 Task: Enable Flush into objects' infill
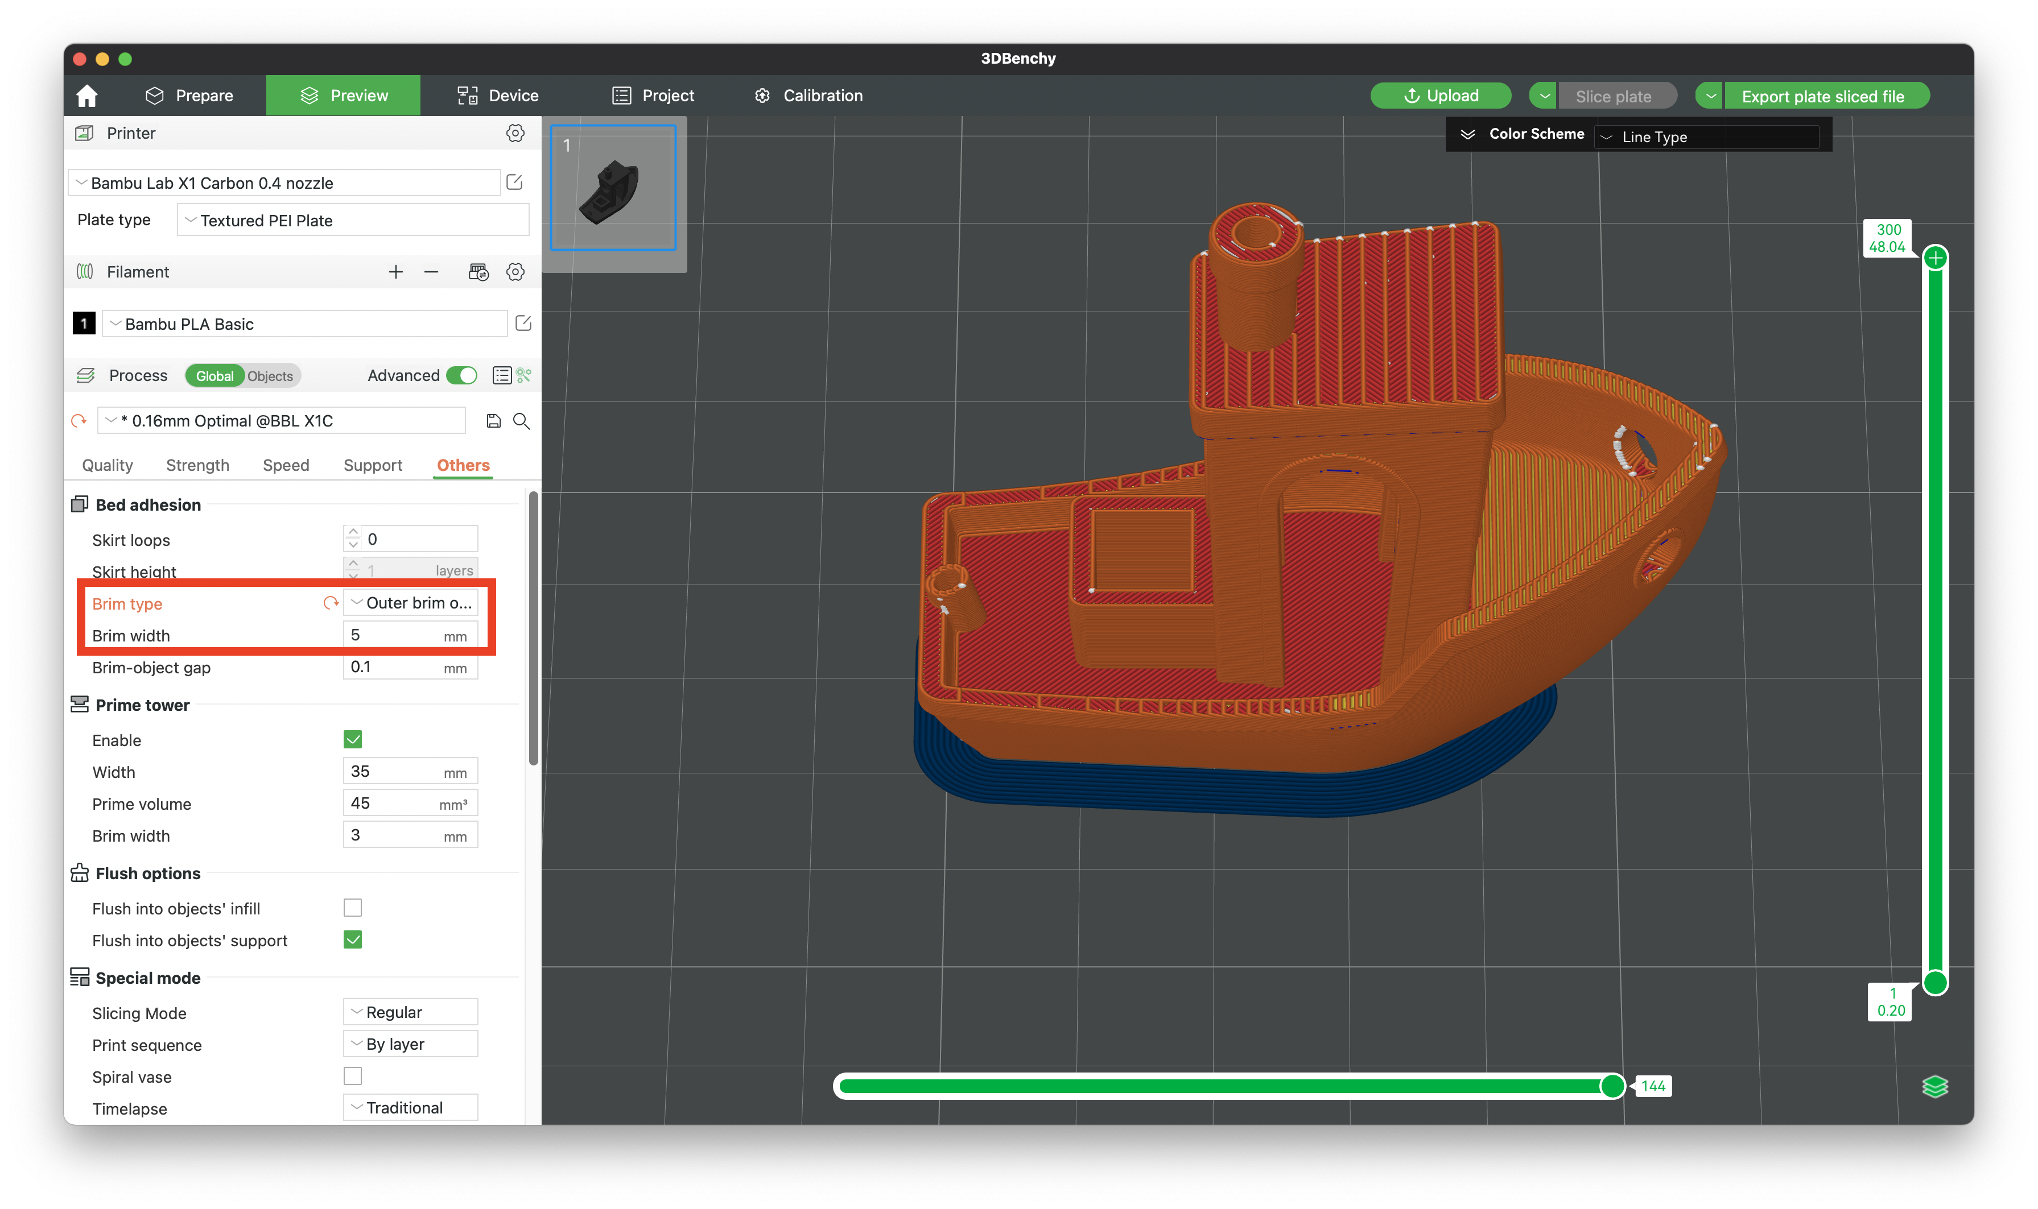coord(353,908)
